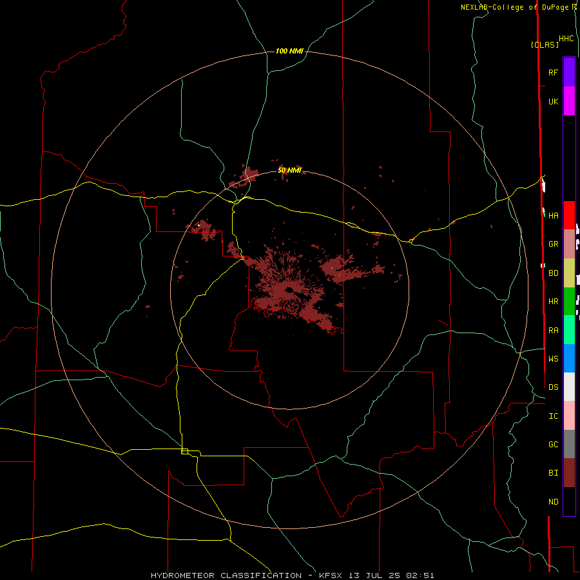The image size is (580, 580).
Task: Click the dark green HR color swatch
Action: point(569,302)
